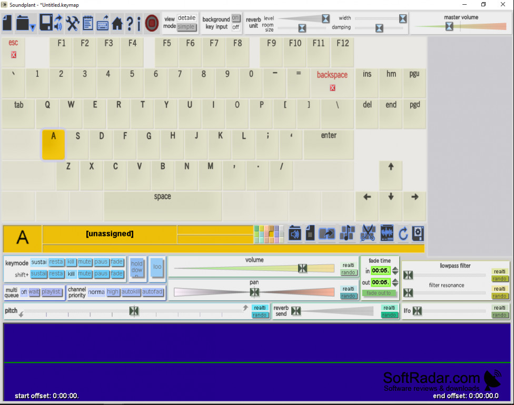Click the blank file icon beside the speaker folder
This screenshot has width=514, height=405.
tap(310, 233)
